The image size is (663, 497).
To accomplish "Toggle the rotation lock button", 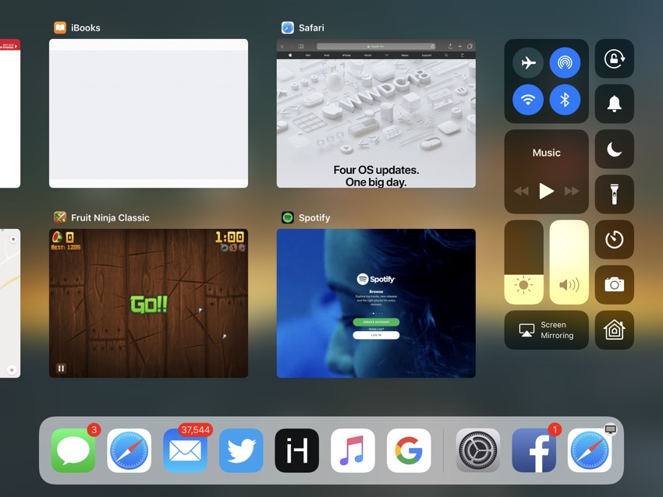I will [615, 58].
